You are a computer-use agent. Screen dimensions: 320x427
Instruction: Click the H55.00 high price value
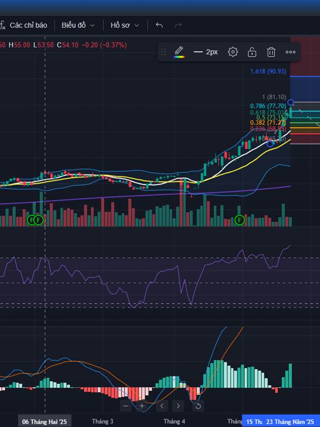19,45
